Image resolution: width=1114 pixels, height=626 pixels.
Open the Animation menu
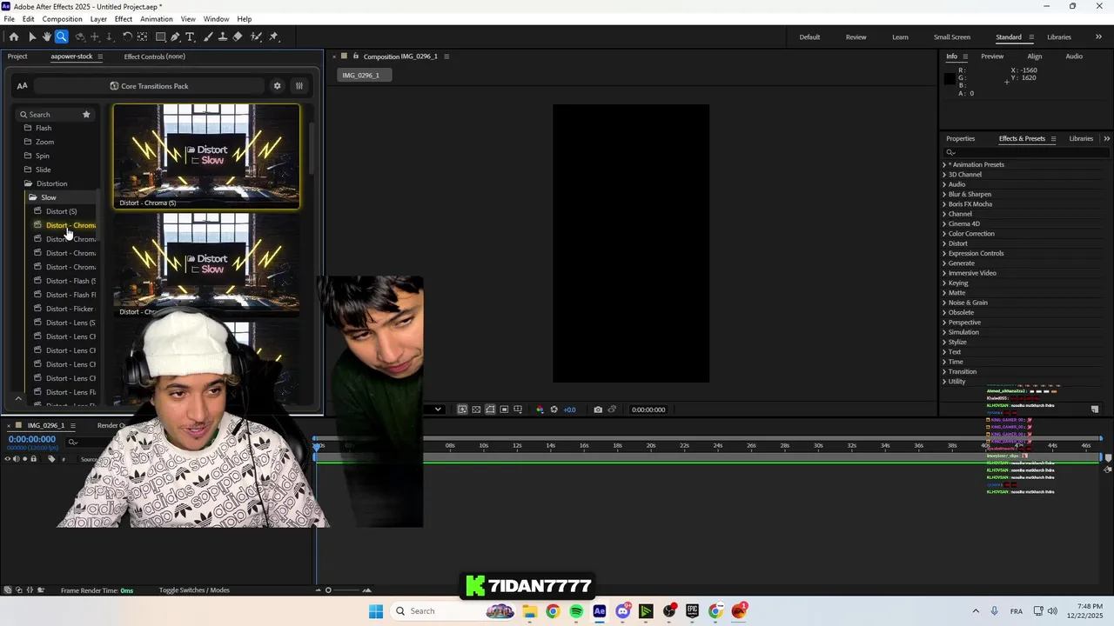[x=157, y=19]
